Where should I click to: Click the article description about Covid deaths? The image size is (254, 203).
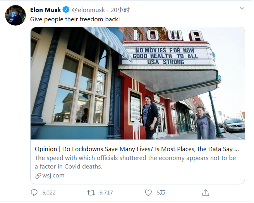tap(135, 162)
